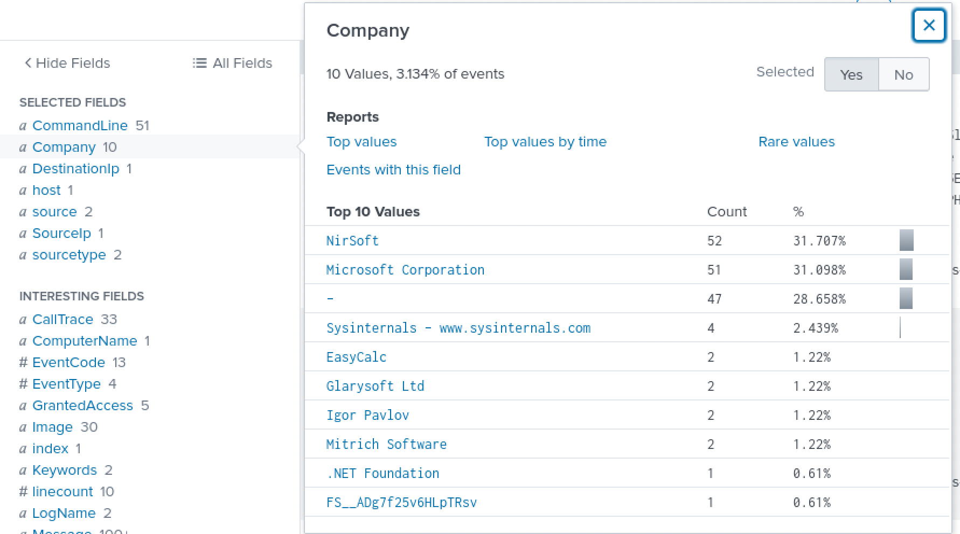Screen dimensions: 960x534
Task: Open Top values by time report
Action: tap(545, 142)
